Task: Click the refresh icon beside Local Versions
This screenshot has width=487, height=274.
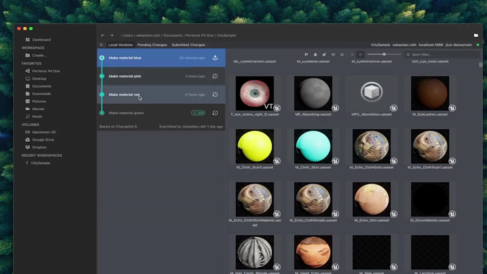Action: pyautogui.click(x=101, y=45)
